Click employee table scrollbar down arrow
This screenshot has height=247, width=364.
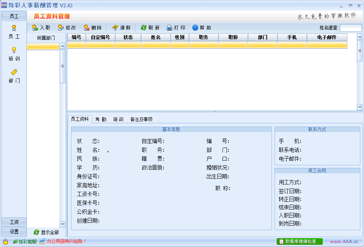[360, 107]
